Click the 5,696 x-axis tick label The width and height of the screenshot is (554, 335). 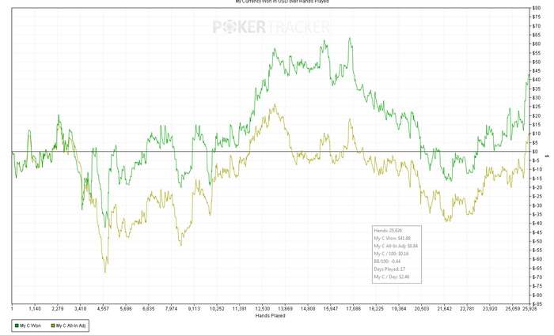126,309
